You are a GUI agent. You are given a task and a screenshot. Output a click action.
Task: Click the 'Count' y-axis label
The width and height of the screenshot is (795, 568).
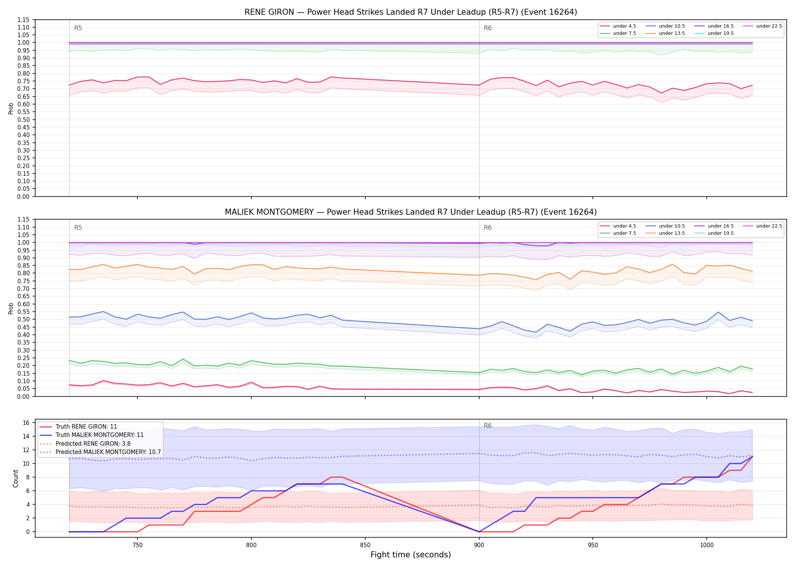(16, 478)
